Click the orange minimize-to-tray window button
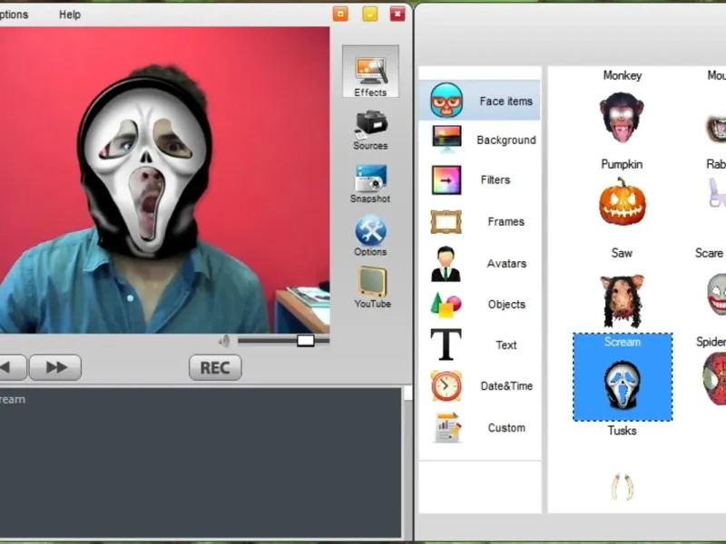 (x=340, y=14)
